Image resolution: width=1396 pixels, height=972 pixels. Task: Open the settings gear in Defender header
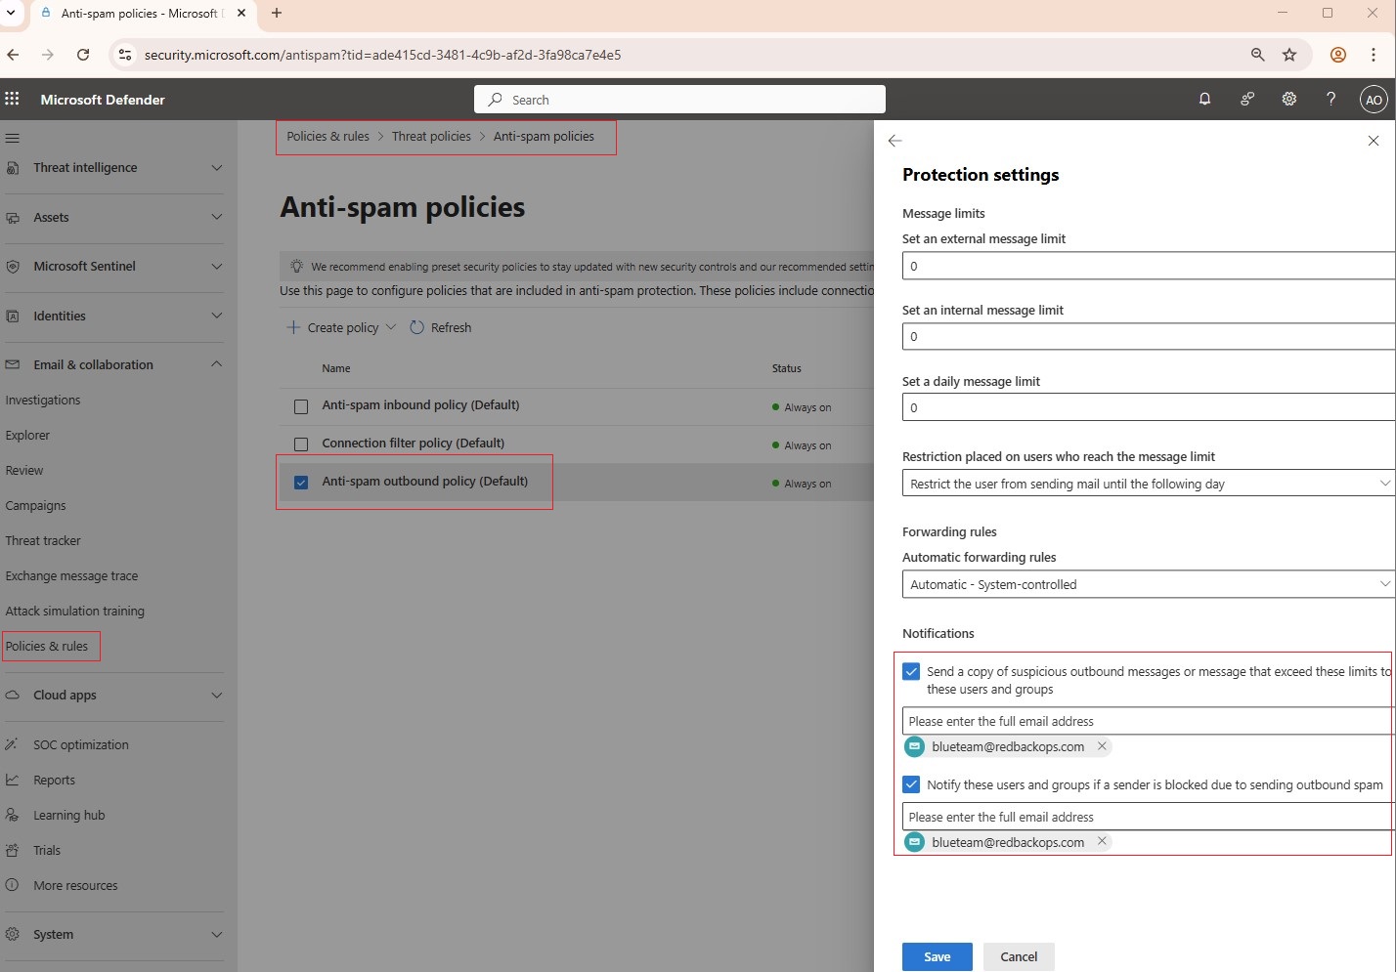tap(1289, 99)
